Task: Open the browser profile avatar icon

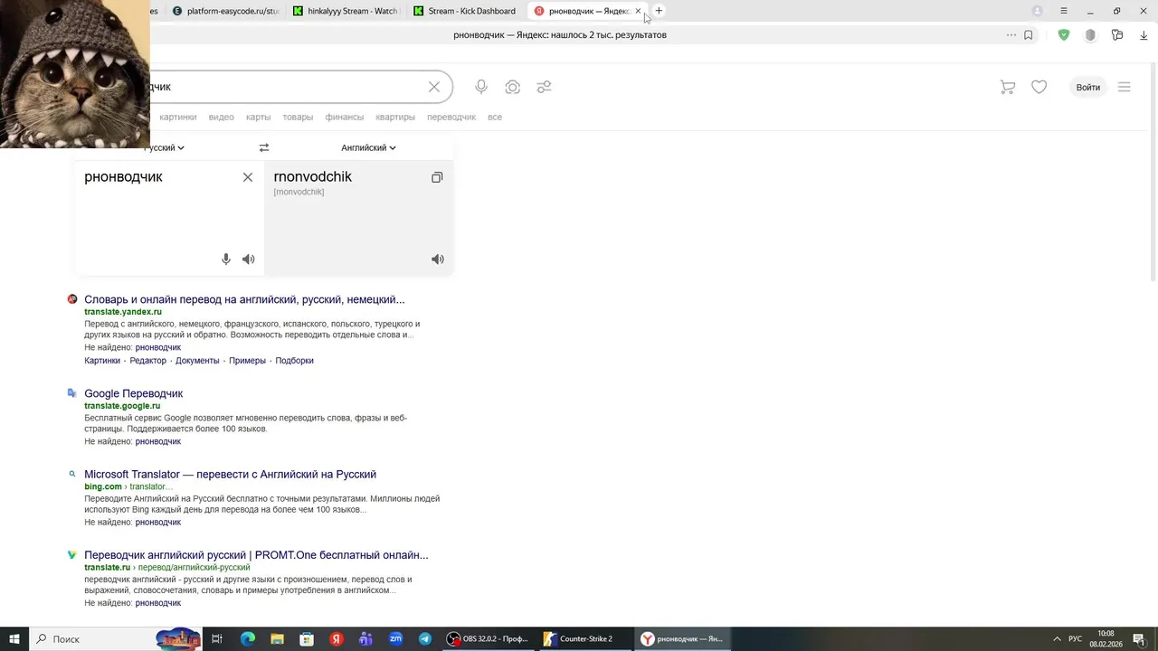Action: tap(1038, 11)
